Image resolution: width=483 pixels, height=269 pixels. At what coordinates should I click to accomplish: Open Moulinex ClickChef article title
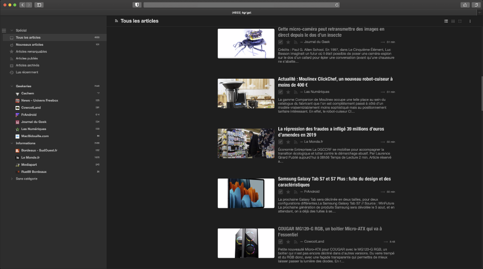[335, 82]
